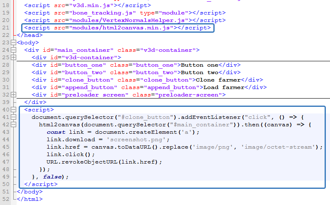Click id value "clone_button" on line 30
The image size is (330, 205).
click(88, 80)
